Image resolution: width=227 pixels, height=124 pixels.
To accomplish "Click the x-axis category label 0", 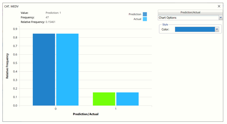I will point(56,109).
